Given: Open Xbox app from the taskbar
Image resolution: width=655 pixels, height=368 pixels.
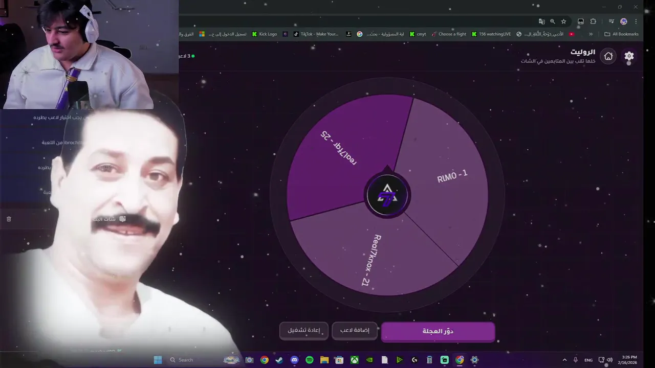Looking at the screenshot, I should pos(354,360).
